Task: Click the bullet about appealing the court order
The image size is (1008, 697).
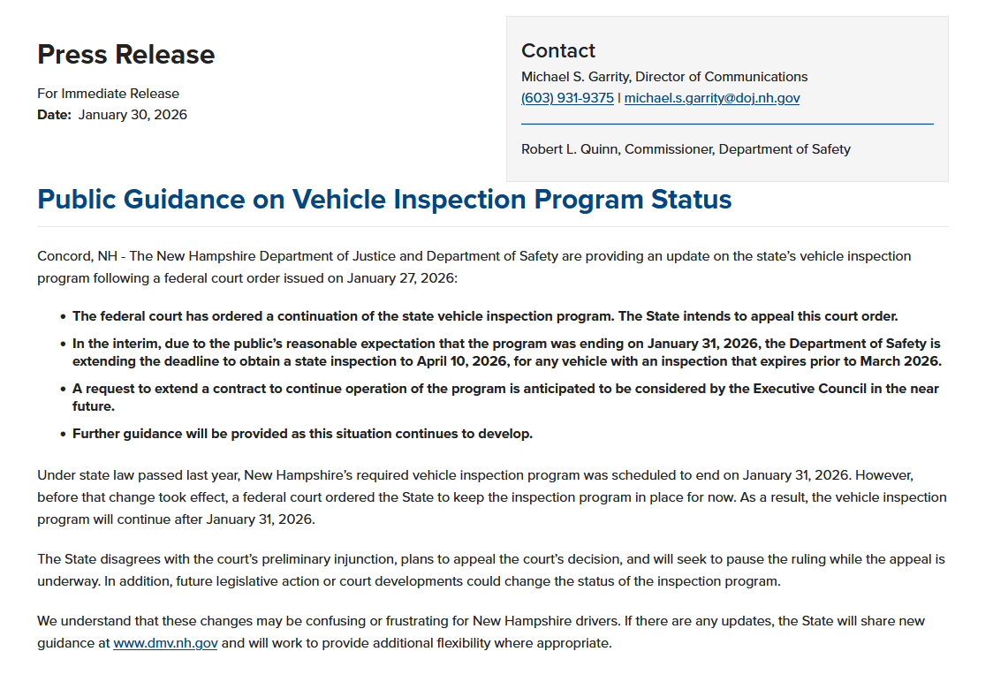Action: [x=485, y=316]
